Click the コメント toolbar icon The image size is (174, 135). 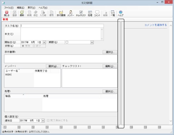(97, 13)
